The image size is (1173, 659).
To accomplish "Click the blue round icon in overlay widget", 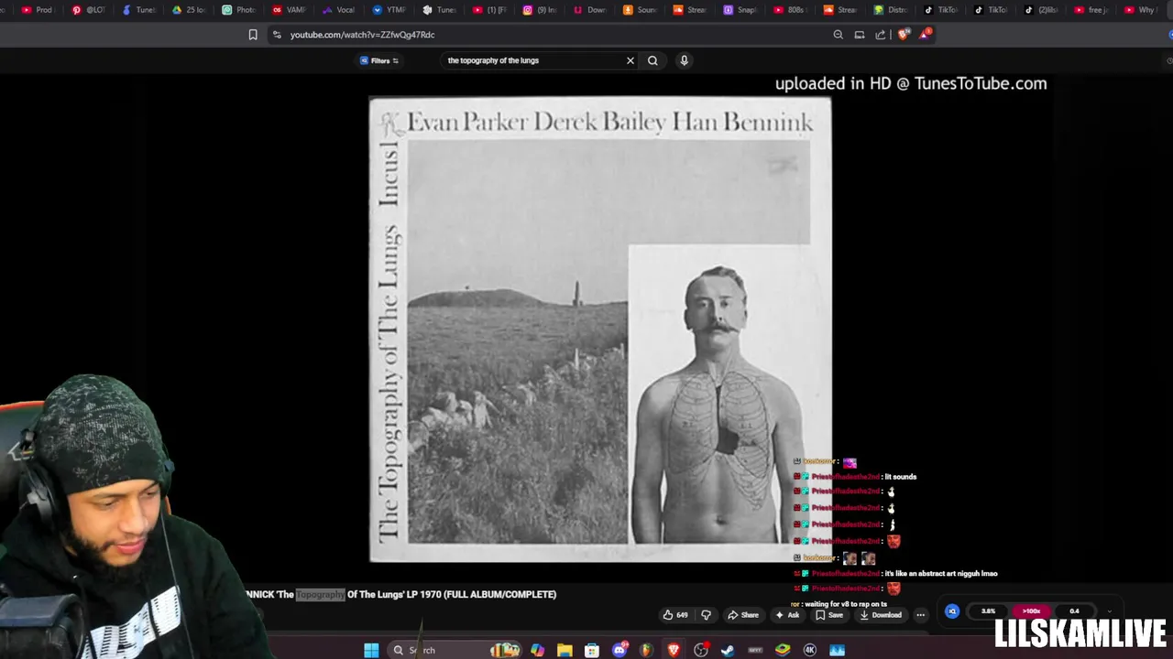I will tap(952, 611).
